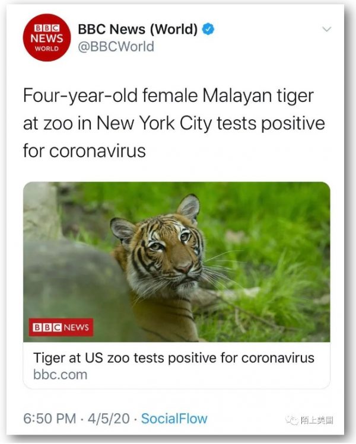This screenshot has height=444, width=356.
Task: Click the blue verified checkmark badge
Action: pyautogui.click(x=208, y=29)
